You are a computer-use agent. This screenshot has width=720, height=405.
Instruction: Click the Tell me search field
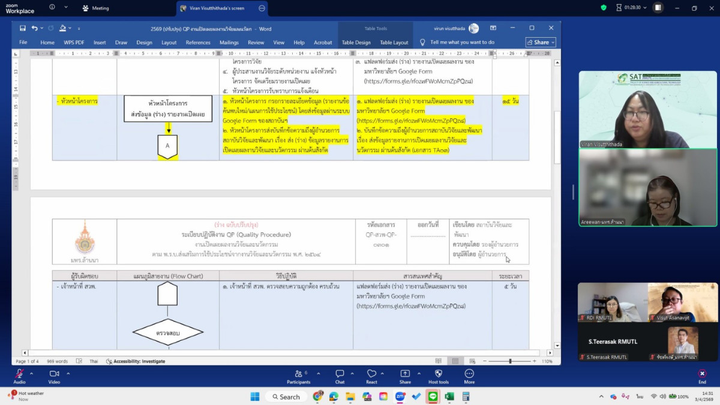(462, 43)
